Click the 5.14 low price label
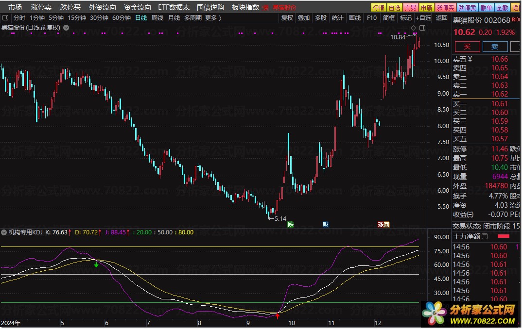This screenshot has height=329, width=523. [280, 219]
